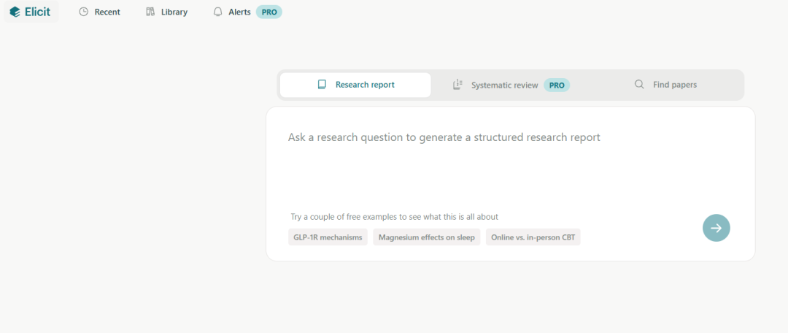The height and width of the screenshot is (333, 788).
Task: Click the Library books icon
Action: click(150, 12)
